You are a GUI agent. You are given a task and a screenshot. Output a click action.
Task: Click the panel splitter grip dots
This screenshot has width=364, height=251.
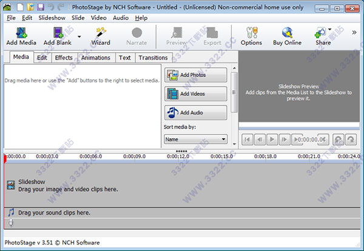click(x=181, y=151)
